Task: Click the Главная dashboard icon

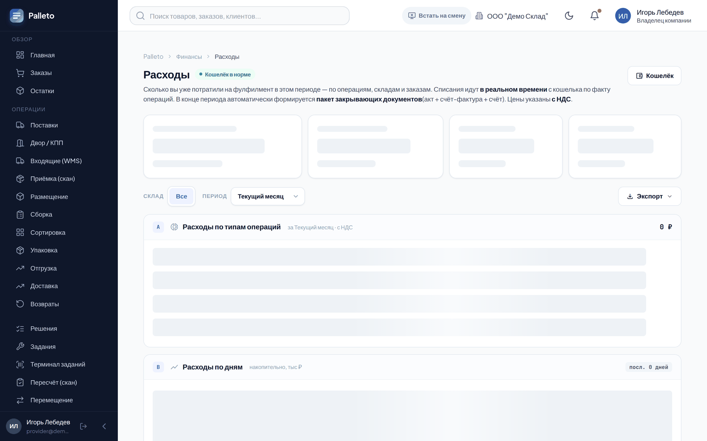Action: point(20,55)
